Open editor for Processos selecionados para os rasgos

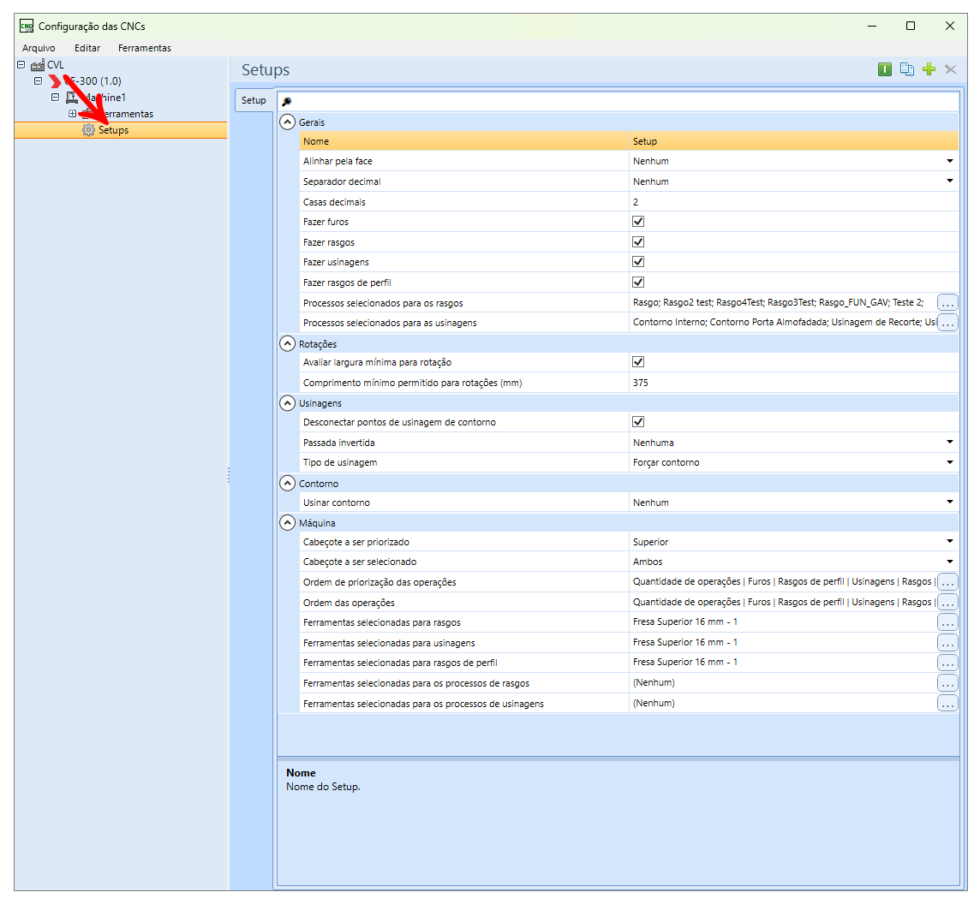(947, 303)
